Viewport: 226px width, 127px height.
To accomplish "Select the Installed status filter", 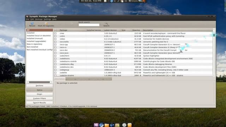I will click(x=40, y=33).
